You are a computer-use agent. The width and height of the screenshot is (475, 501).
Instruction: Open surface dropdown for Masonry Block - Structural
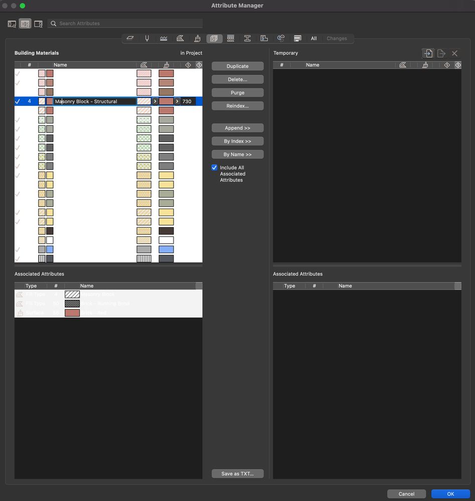pyautogui.click(x=177, y=101)
